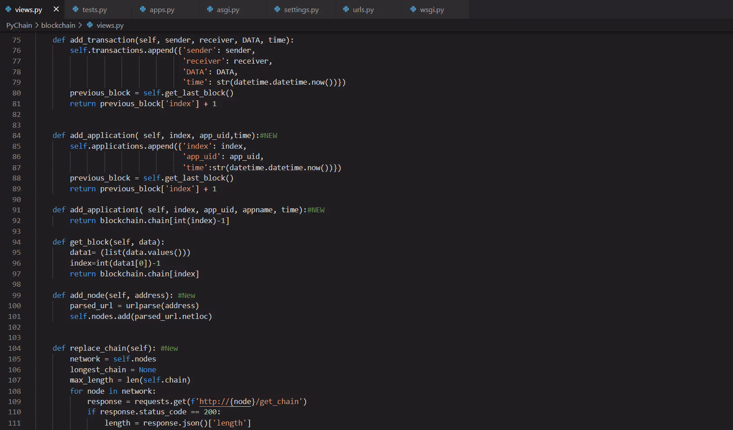This screenshot has width=733, height=430.
Task: Open PyChain folder in the breadcrumb
Action: coord(19,25)
